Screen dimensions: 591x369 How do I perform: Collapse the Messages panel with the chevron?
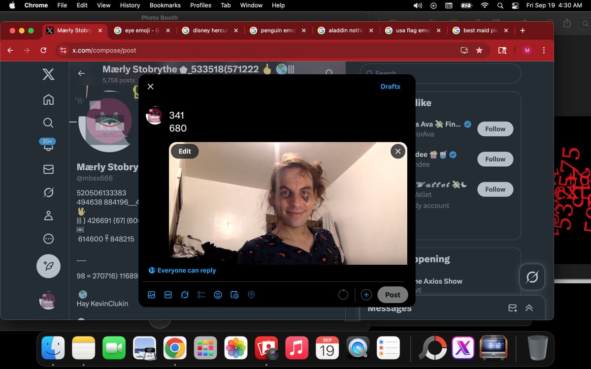(x=529, y=307)
